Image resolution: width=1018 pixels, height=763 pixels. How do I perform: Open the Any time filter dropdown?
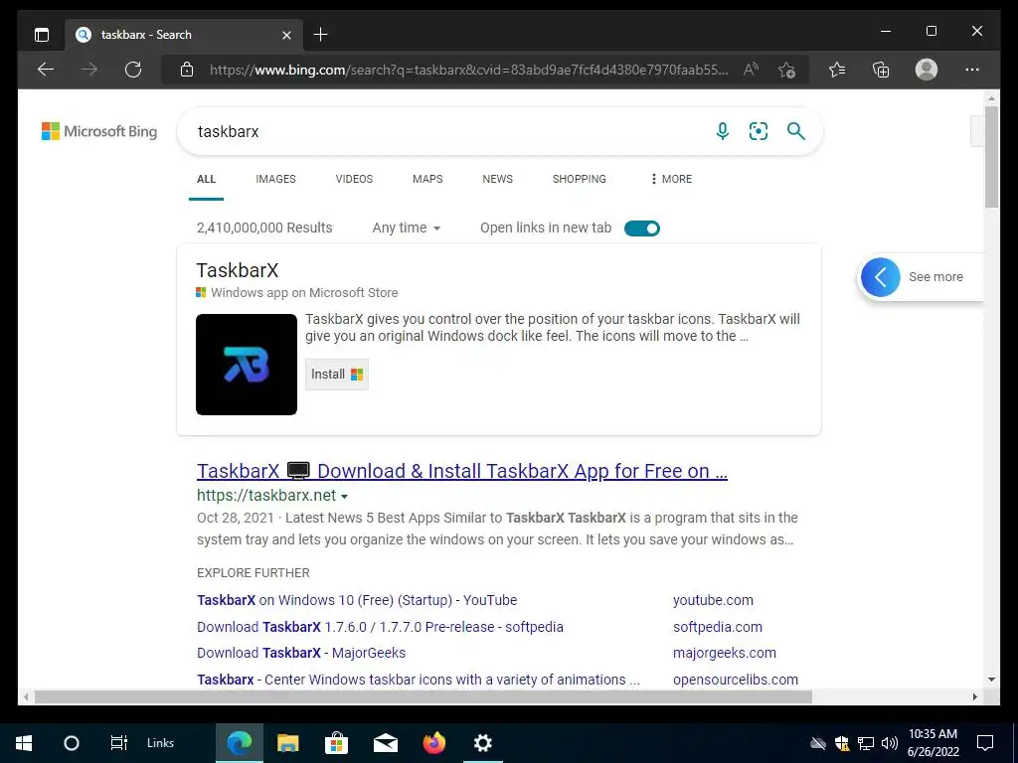407,228
